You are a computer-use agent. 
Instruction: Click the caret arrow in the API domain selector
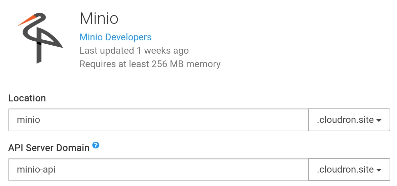coord(378,170)
